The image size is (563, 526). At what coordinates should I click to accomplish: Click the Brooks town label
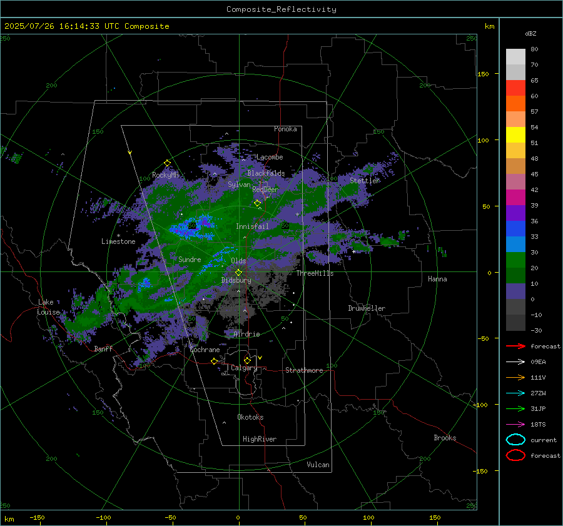(x=445, y=438)
